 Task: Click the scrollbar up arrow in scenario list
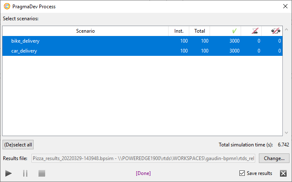point(285,30)
